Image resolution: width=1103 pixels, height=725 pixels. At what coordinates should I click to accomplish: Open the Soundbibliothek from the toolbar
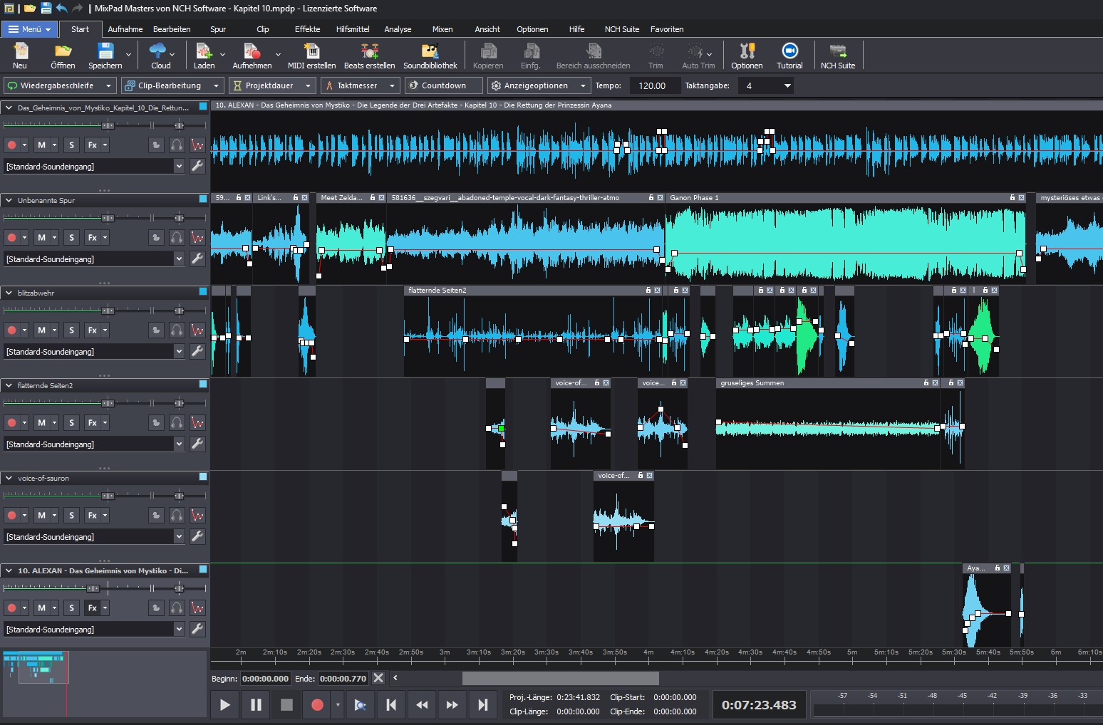pos(429,55)
